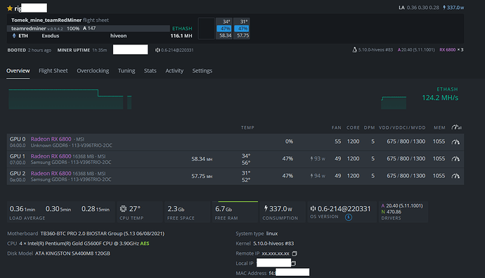The height and width of the screenshot is (278, 485).
Task: Click the 57.75 MH hashrate of GPU 2
Action: (202, 176)
